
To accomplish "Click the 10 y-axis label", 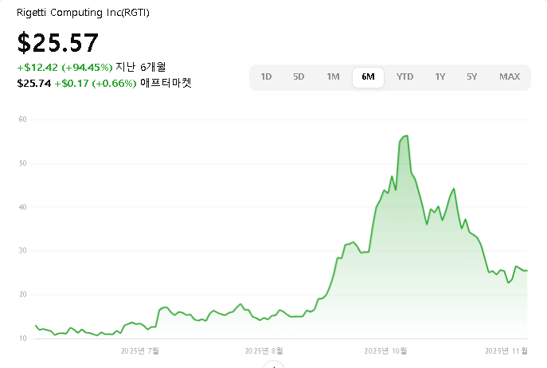I will click(22, 339).
